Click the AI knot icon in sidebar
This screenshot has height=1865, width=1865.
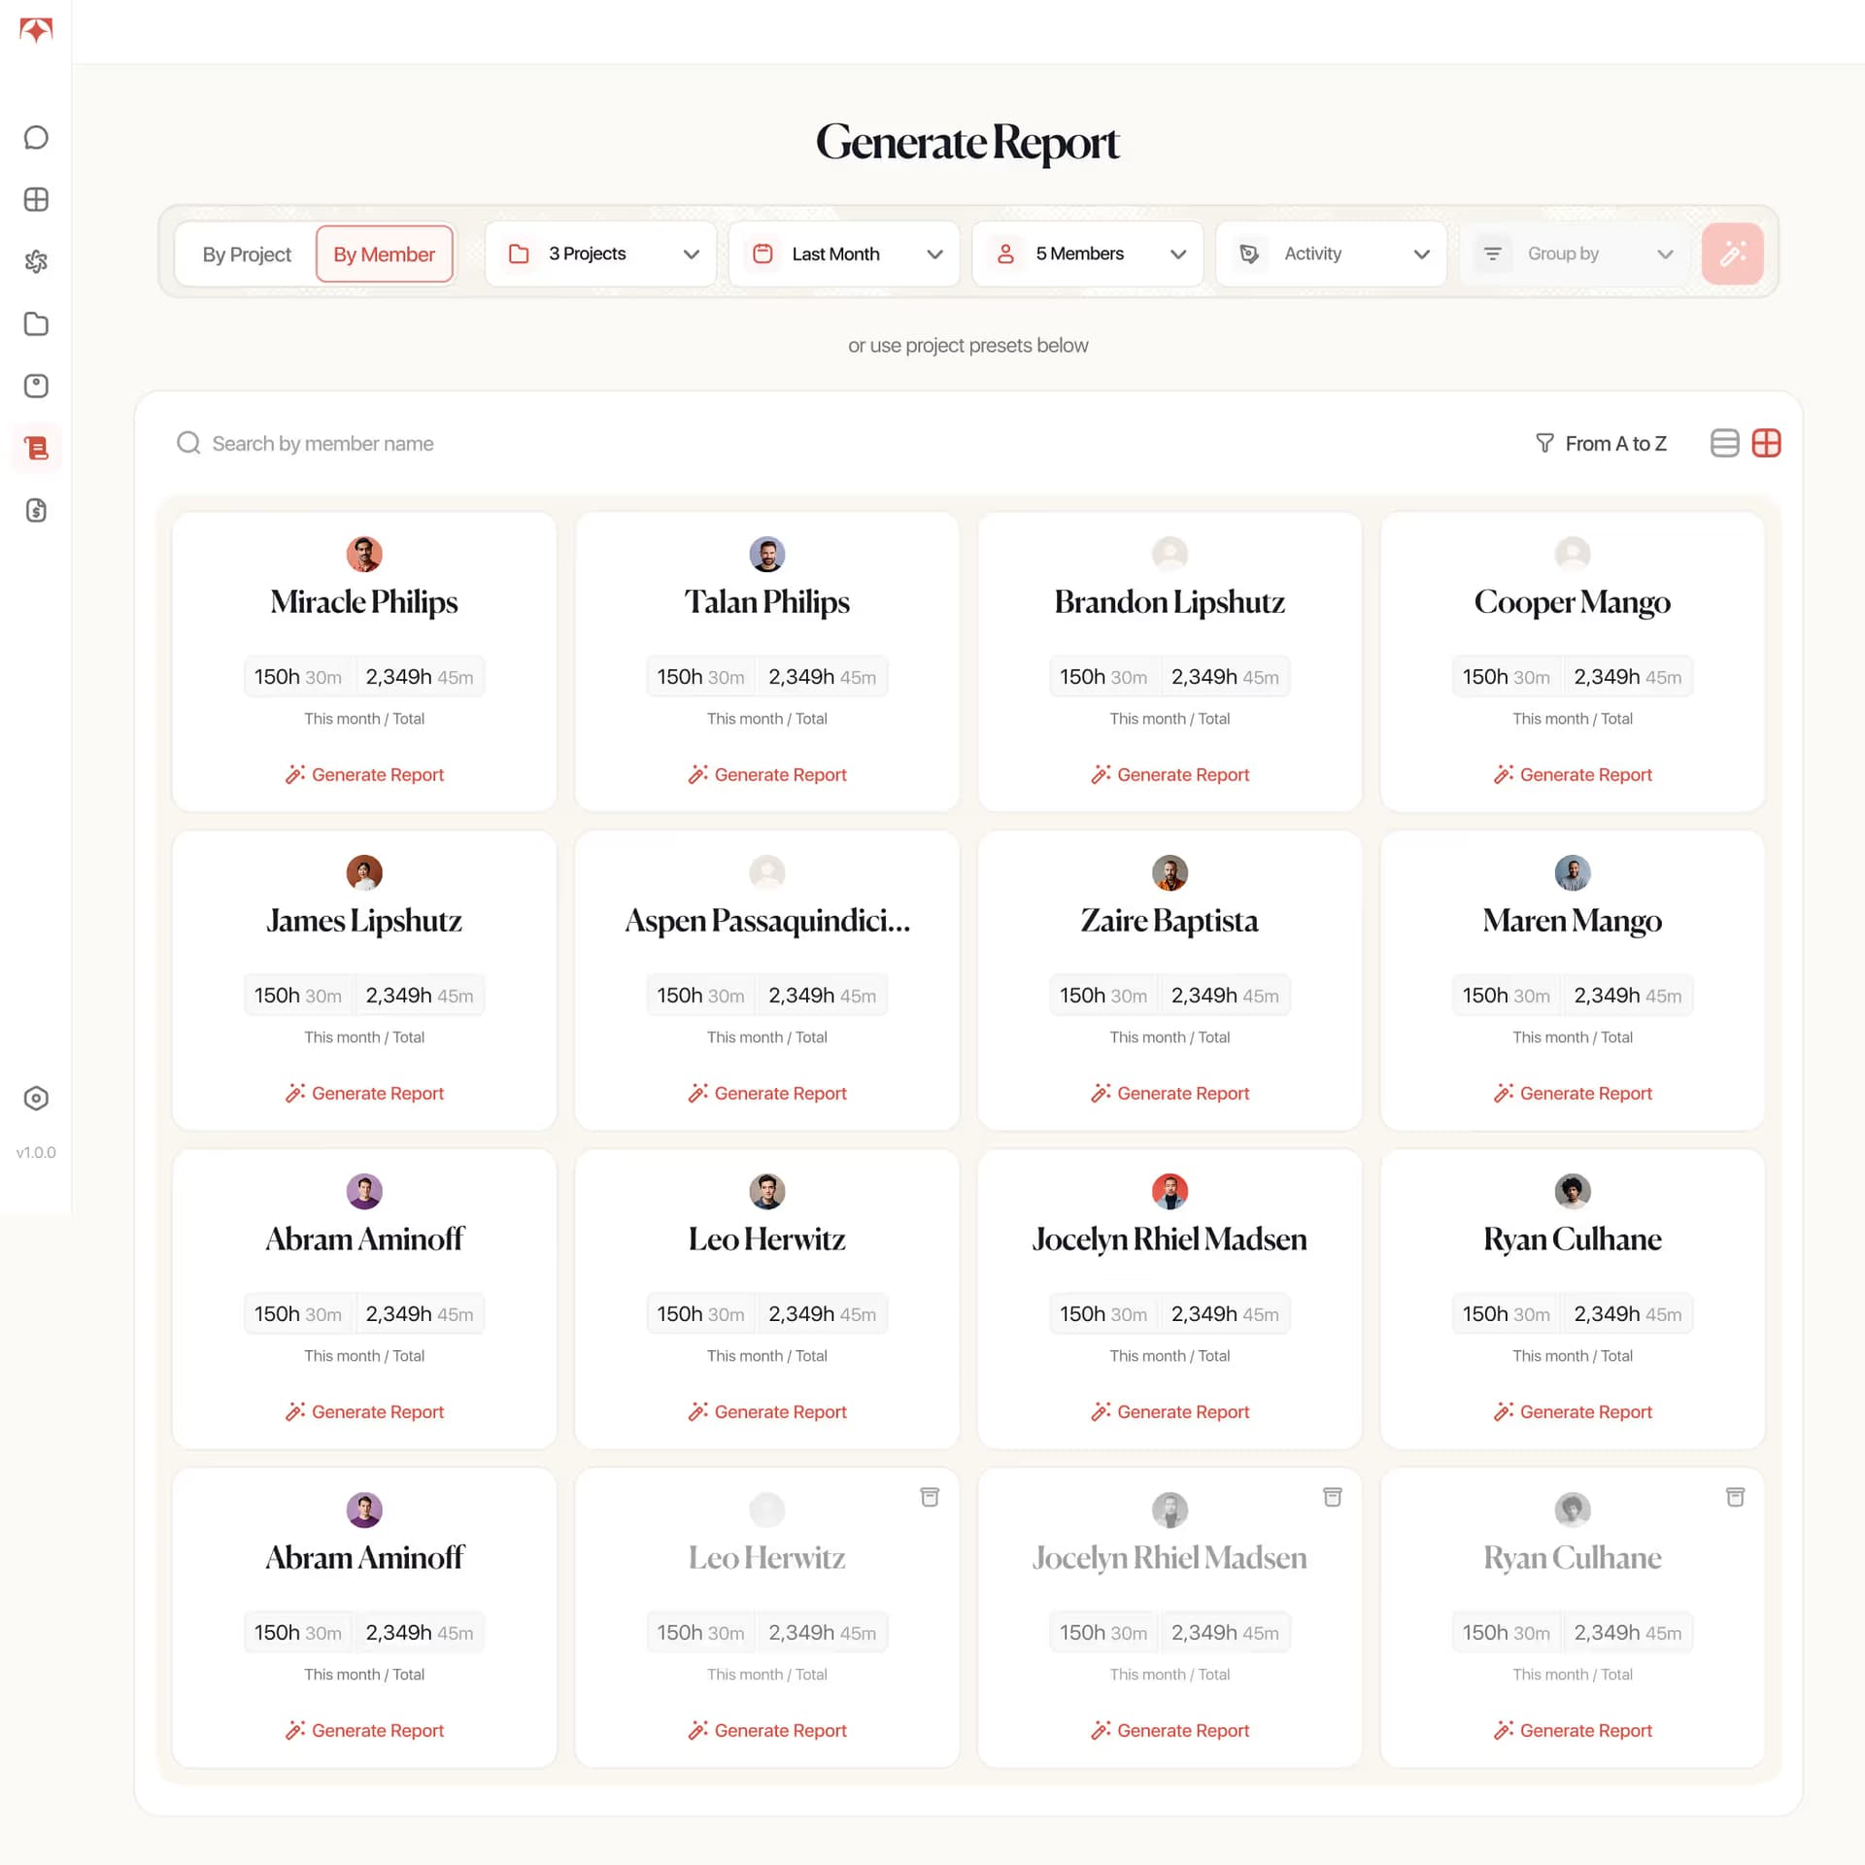(36, 261)
